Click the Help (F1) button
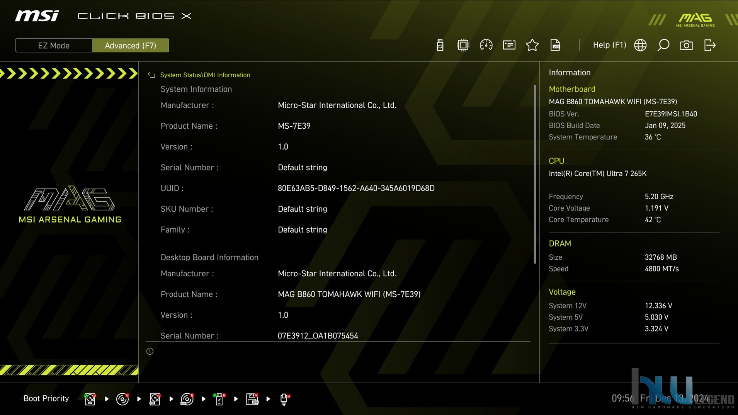The image size is (738, 415). (609, 45)
